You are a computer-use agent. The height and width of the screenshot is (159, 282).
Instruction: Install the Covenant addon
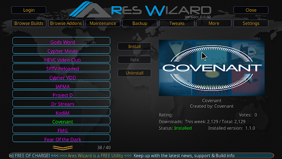pyautogui.click(x=134, y=46)
